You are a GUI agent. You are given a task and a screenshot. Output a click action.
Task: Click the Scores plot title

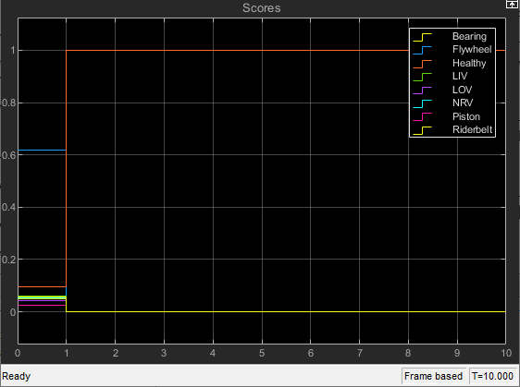(x=261, y=8)
